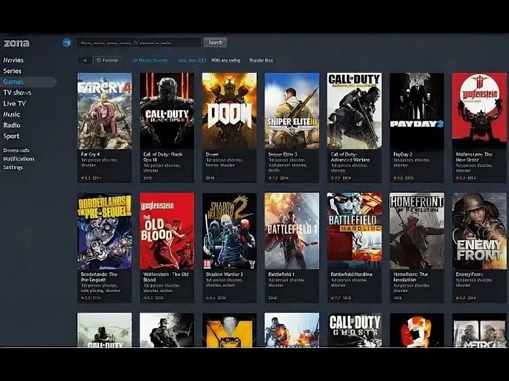Open the Battlefield Hardline cover

click(354, 231)
